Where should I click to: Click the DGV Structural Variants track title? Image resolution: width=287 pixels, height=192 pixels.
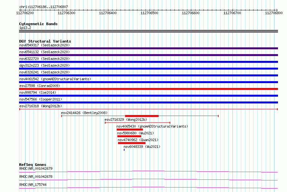click(45, 41)
